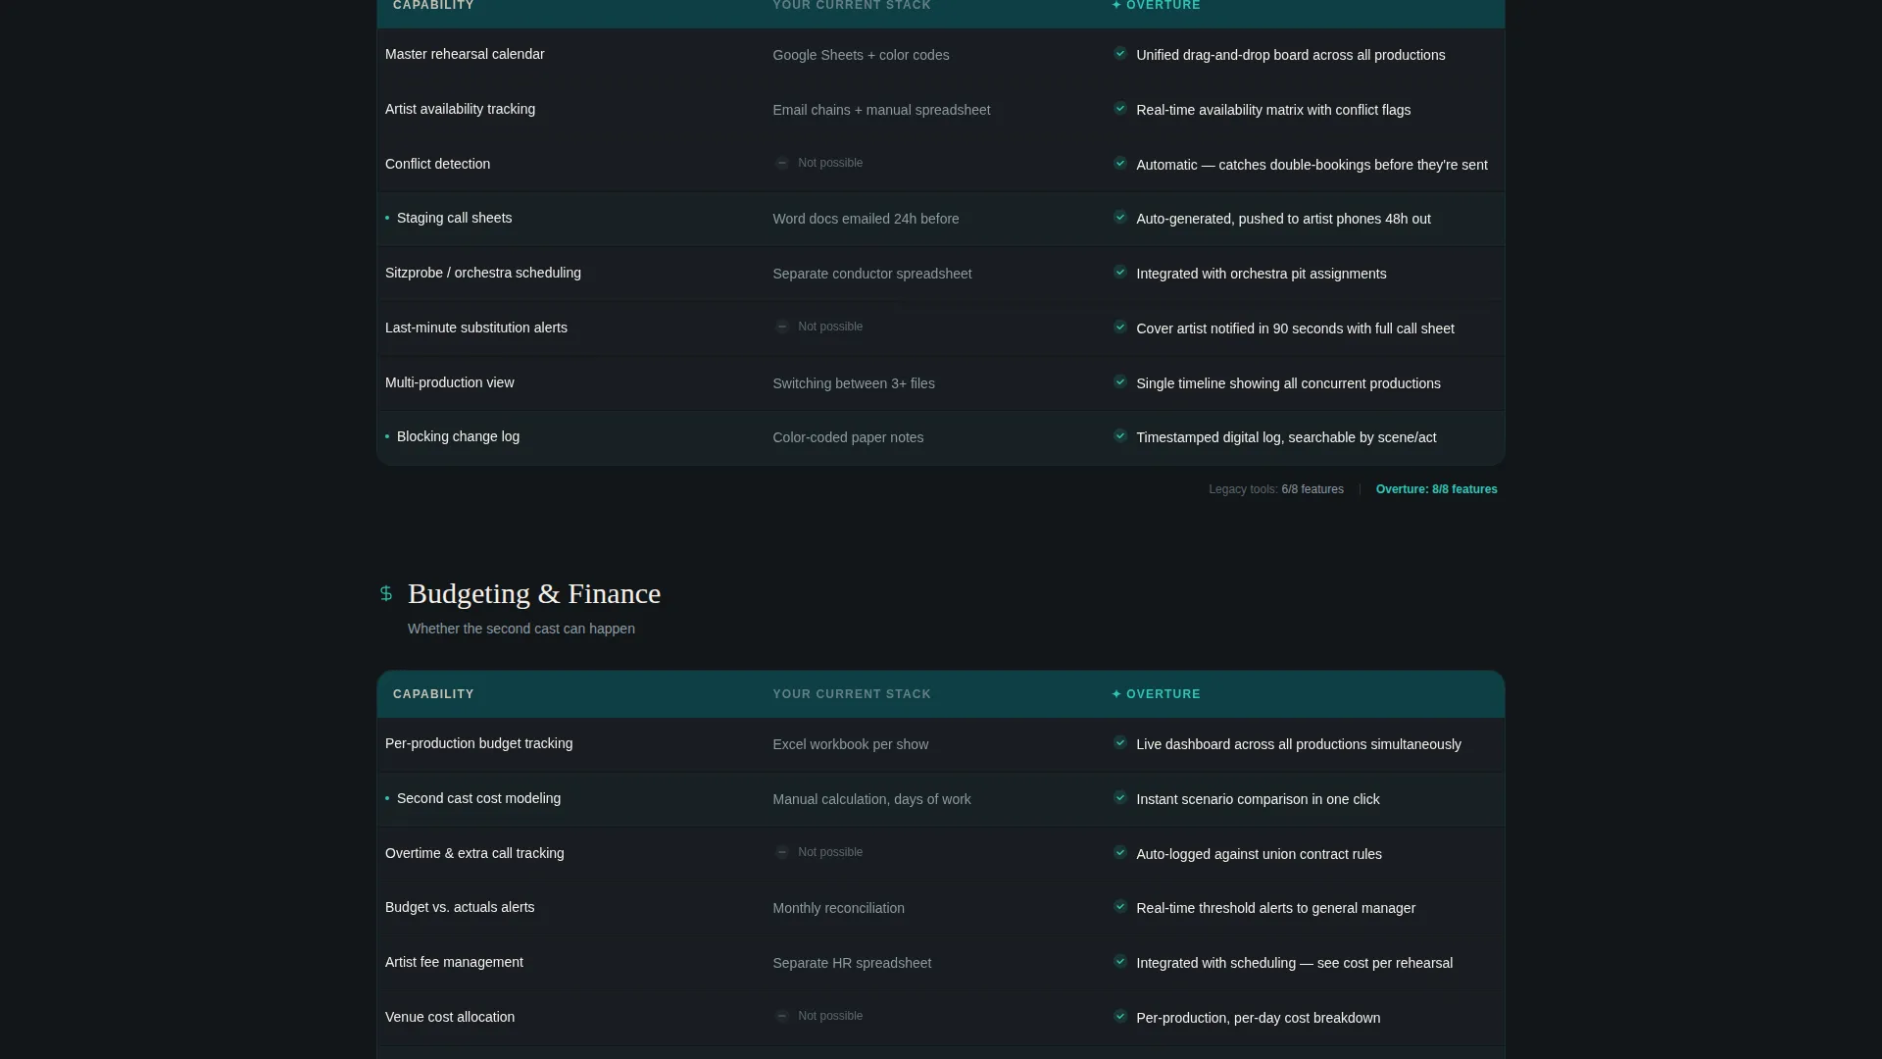Click the Overture: 8/8 features summary
This screenshot has height=1059, width=1882.
(1436, 489)
